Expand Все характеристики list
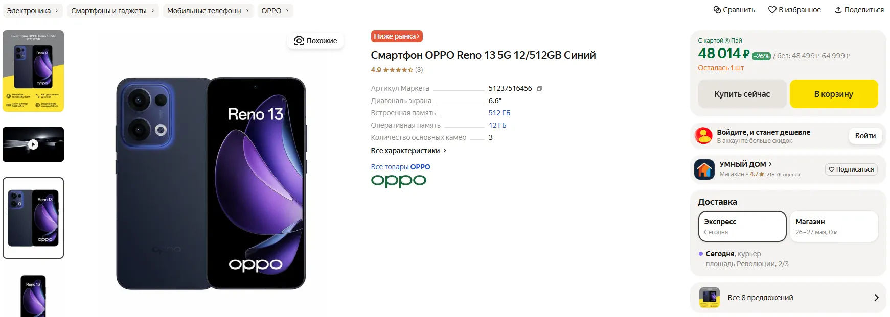890x317 pixels. click(408, 151)
